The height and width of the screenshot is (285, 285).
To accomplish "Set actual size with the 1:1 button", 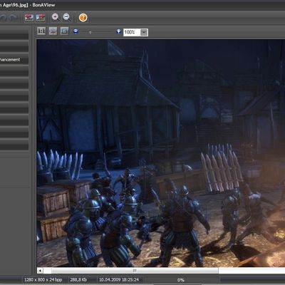I will pyautogui.click(x=41, y=31).
